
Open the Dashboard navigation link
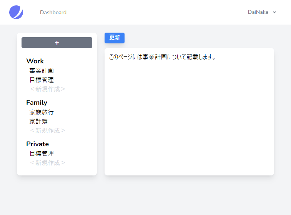[53, 12]
